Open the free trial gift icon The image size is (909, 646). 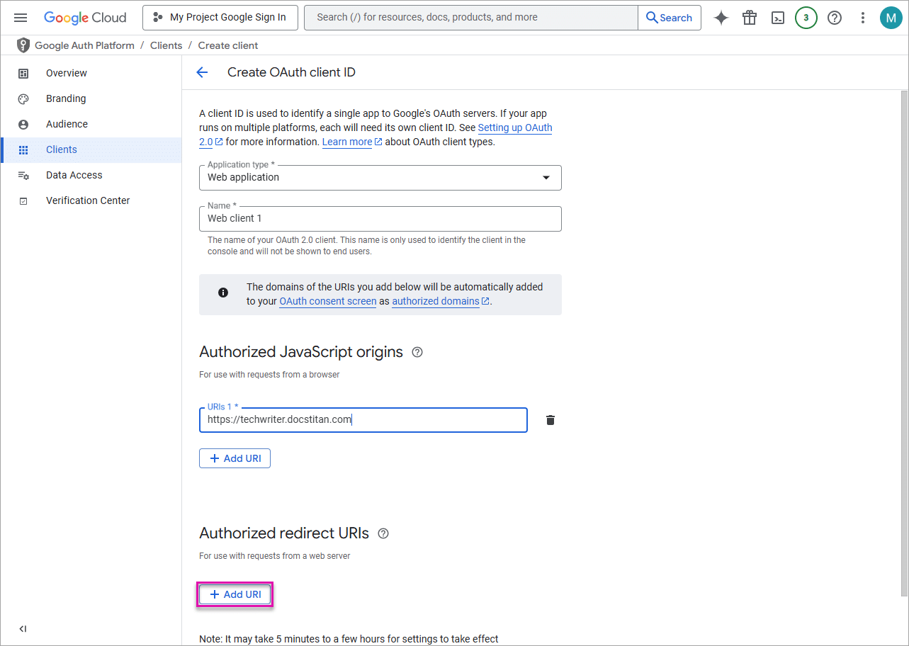pos(750,18)
